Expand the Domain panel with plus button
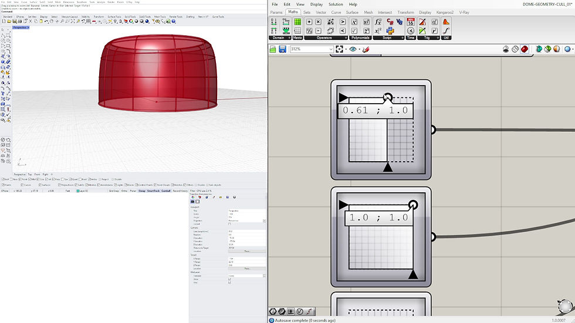The image size is (575, 323). click(289, 38)
